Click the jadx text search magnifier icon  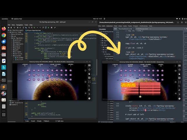(x=29, y=28)
